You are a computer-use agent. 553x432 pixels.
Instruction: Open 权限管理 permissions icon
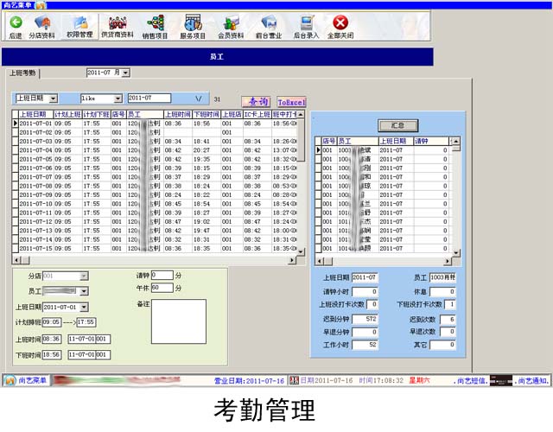(x=79, y=22)
